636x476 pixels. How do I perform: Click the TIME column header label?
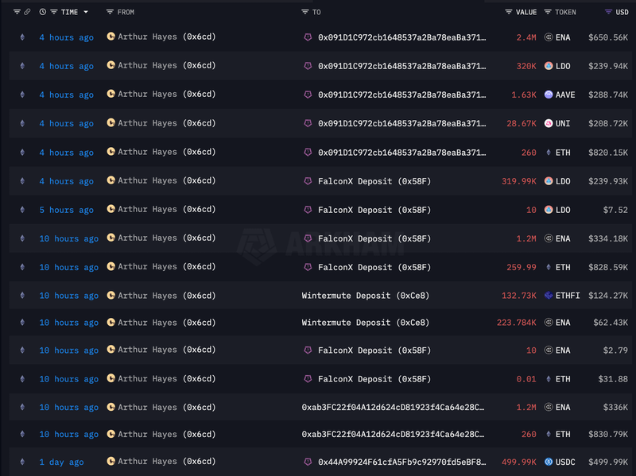pos(69,13)
